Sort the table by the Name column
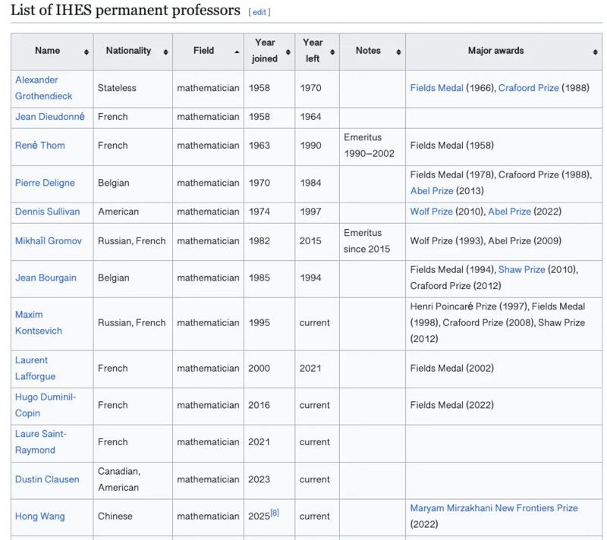The height and width of the screenshot is (540, 607). pos(86,52)
